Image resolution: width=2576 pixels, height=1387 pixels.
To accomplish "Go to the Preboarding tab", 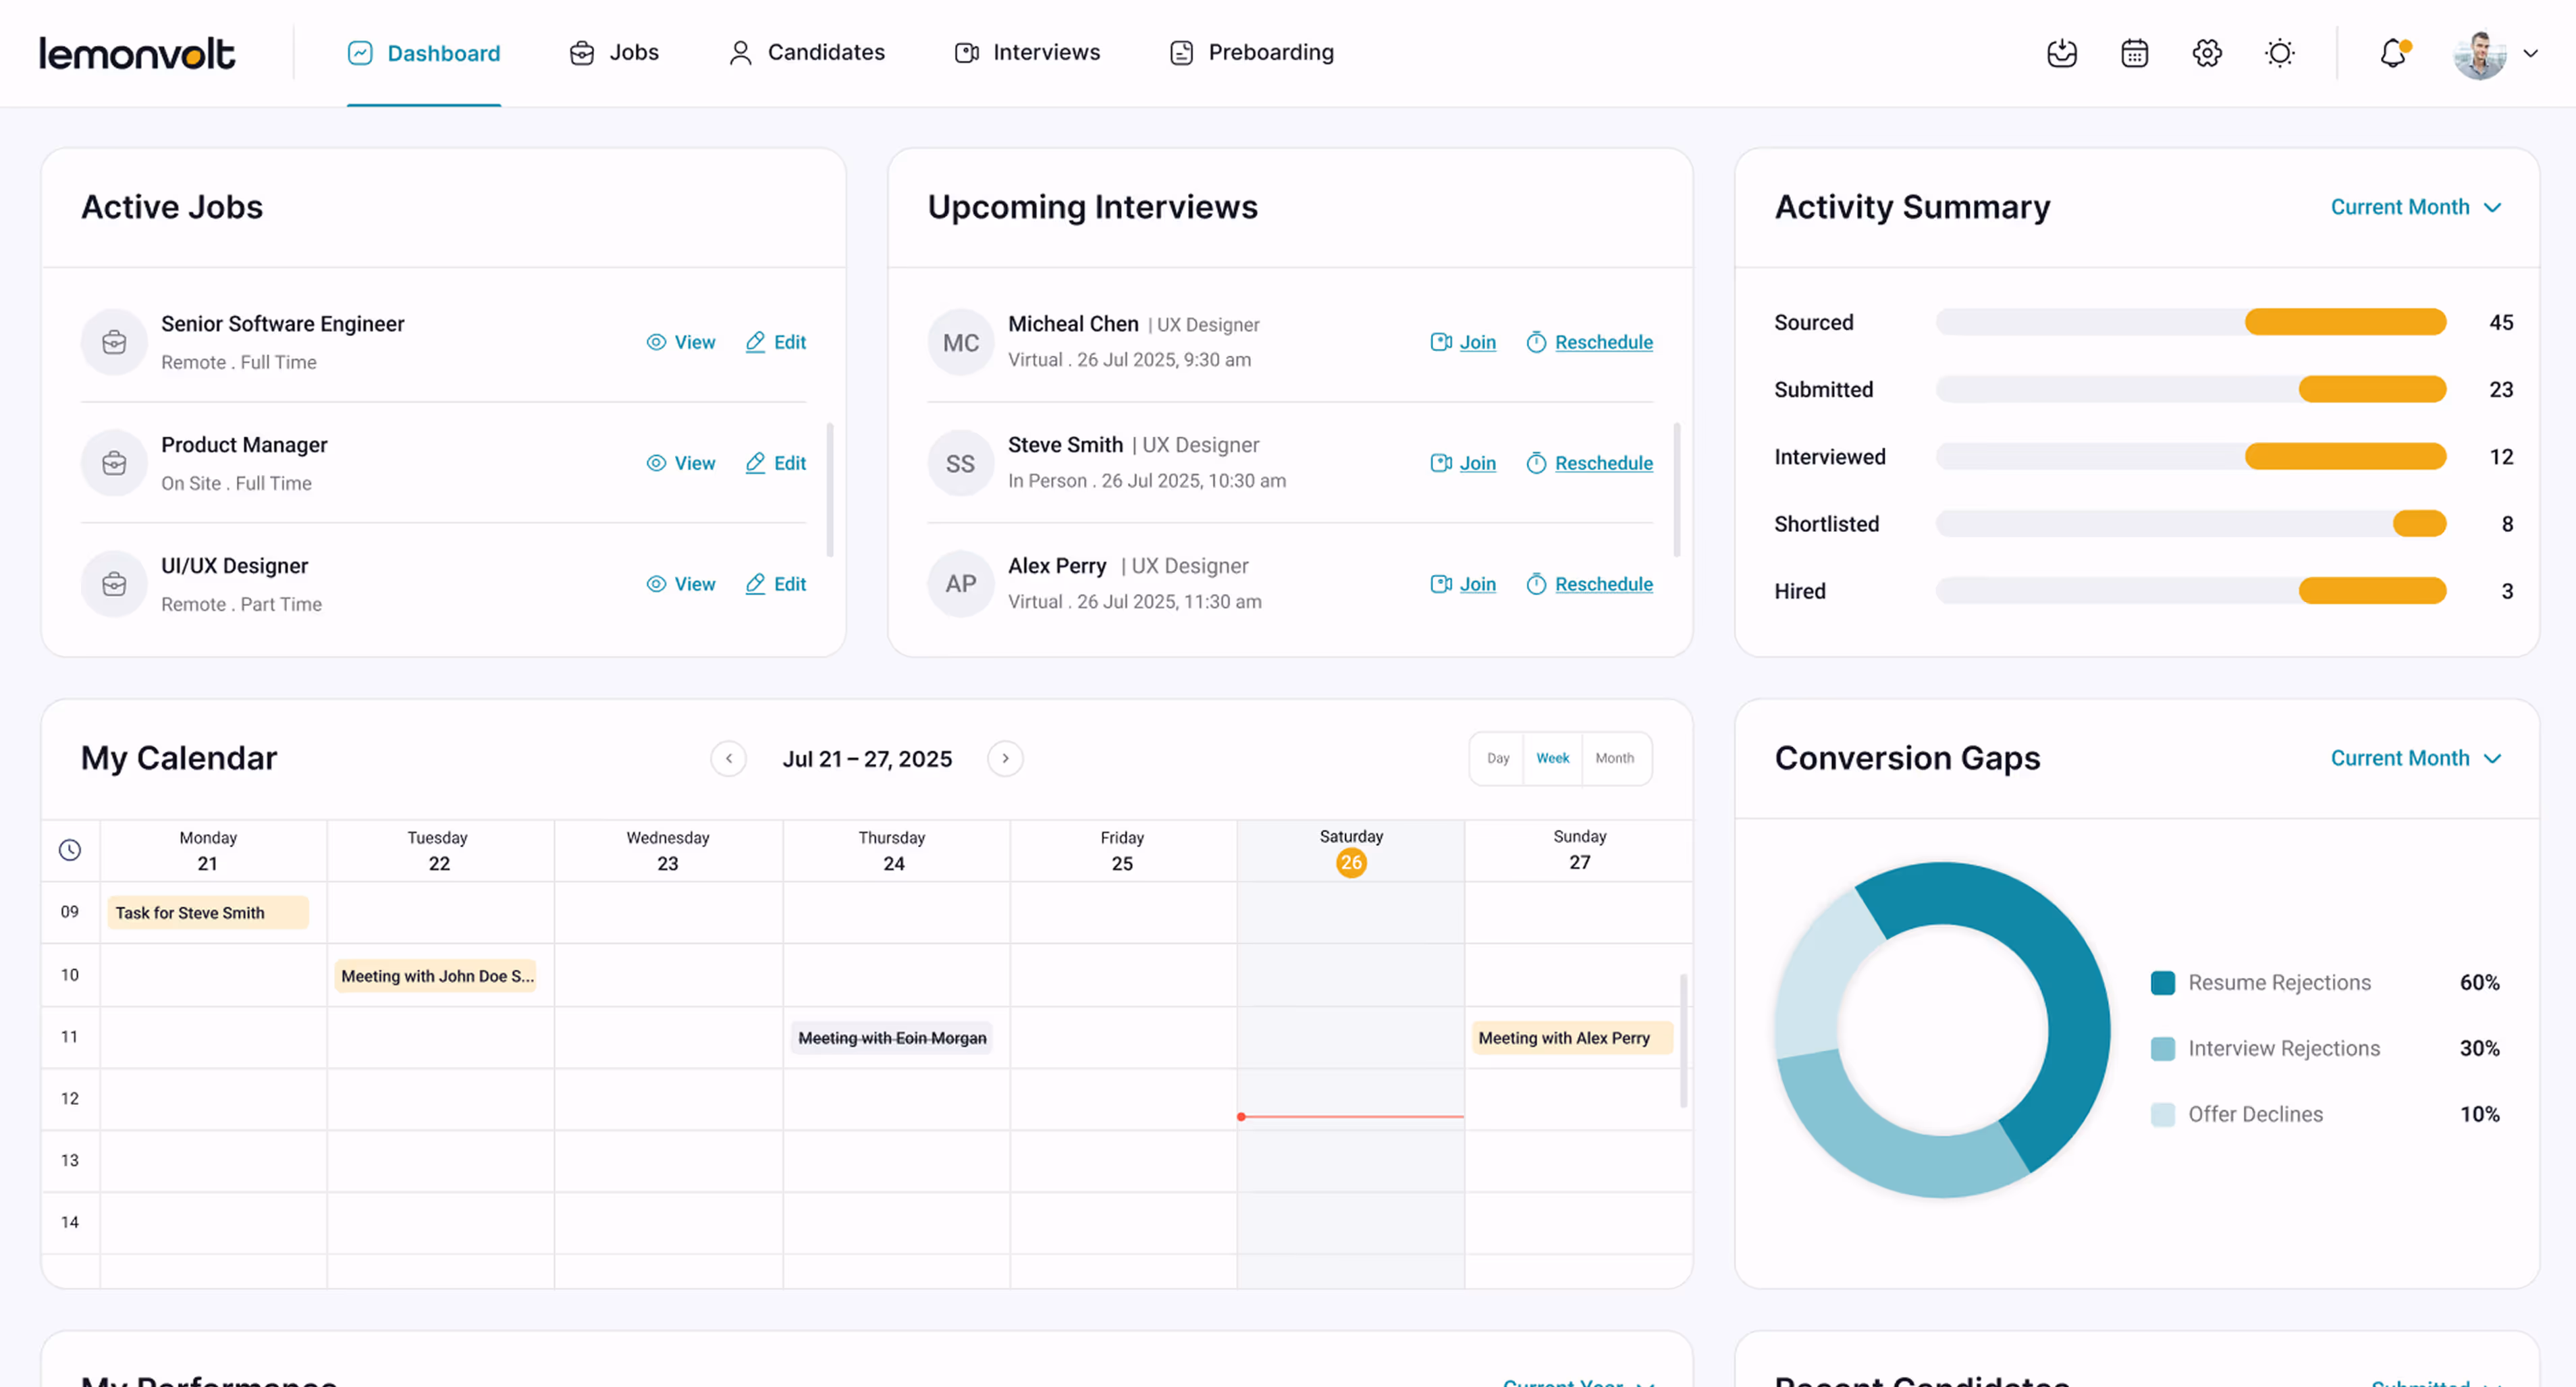I will (1251, 53).
